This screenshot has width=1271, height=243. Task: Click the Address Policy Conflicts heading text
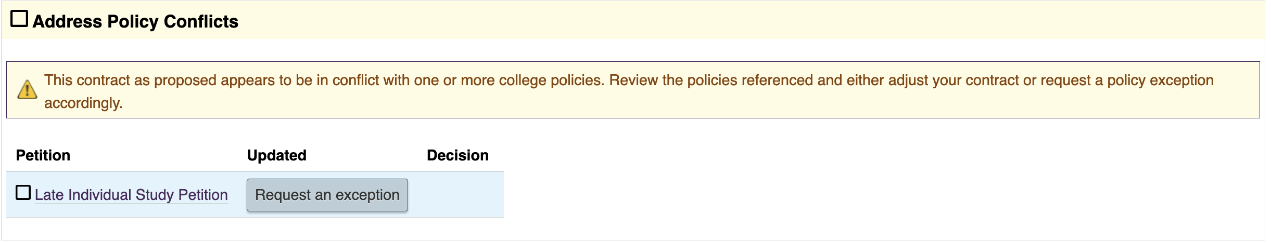click(x=135, y=21)
